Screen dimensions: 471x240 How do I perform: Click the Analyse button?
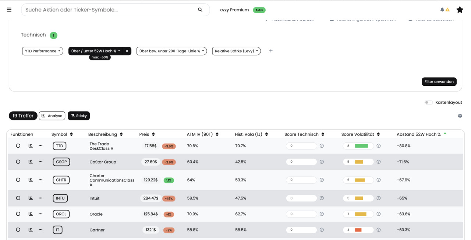52,116
